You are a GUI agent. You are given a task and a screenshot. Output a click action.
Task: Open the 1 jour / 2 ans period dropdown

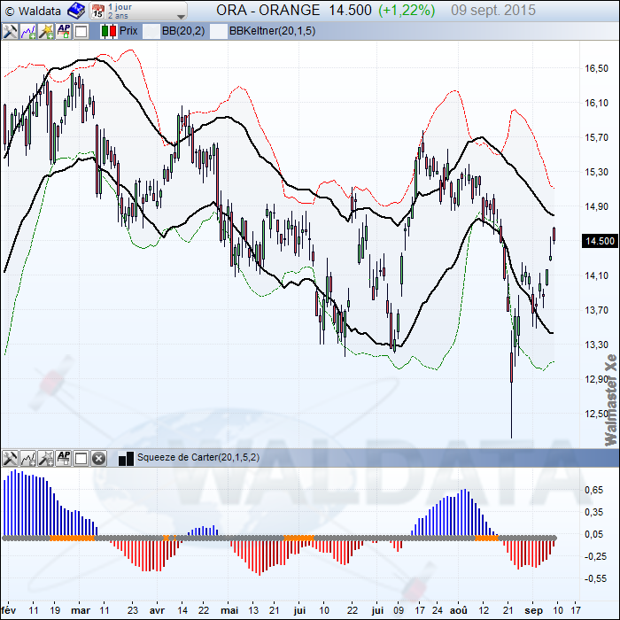[x=138, y=11]
